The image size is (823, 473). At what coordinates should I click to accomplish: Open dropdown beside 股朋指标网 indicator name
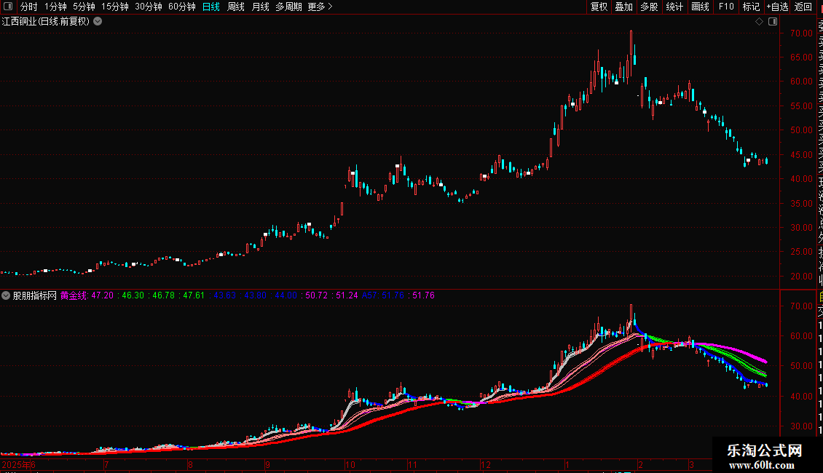coord(6,295)
